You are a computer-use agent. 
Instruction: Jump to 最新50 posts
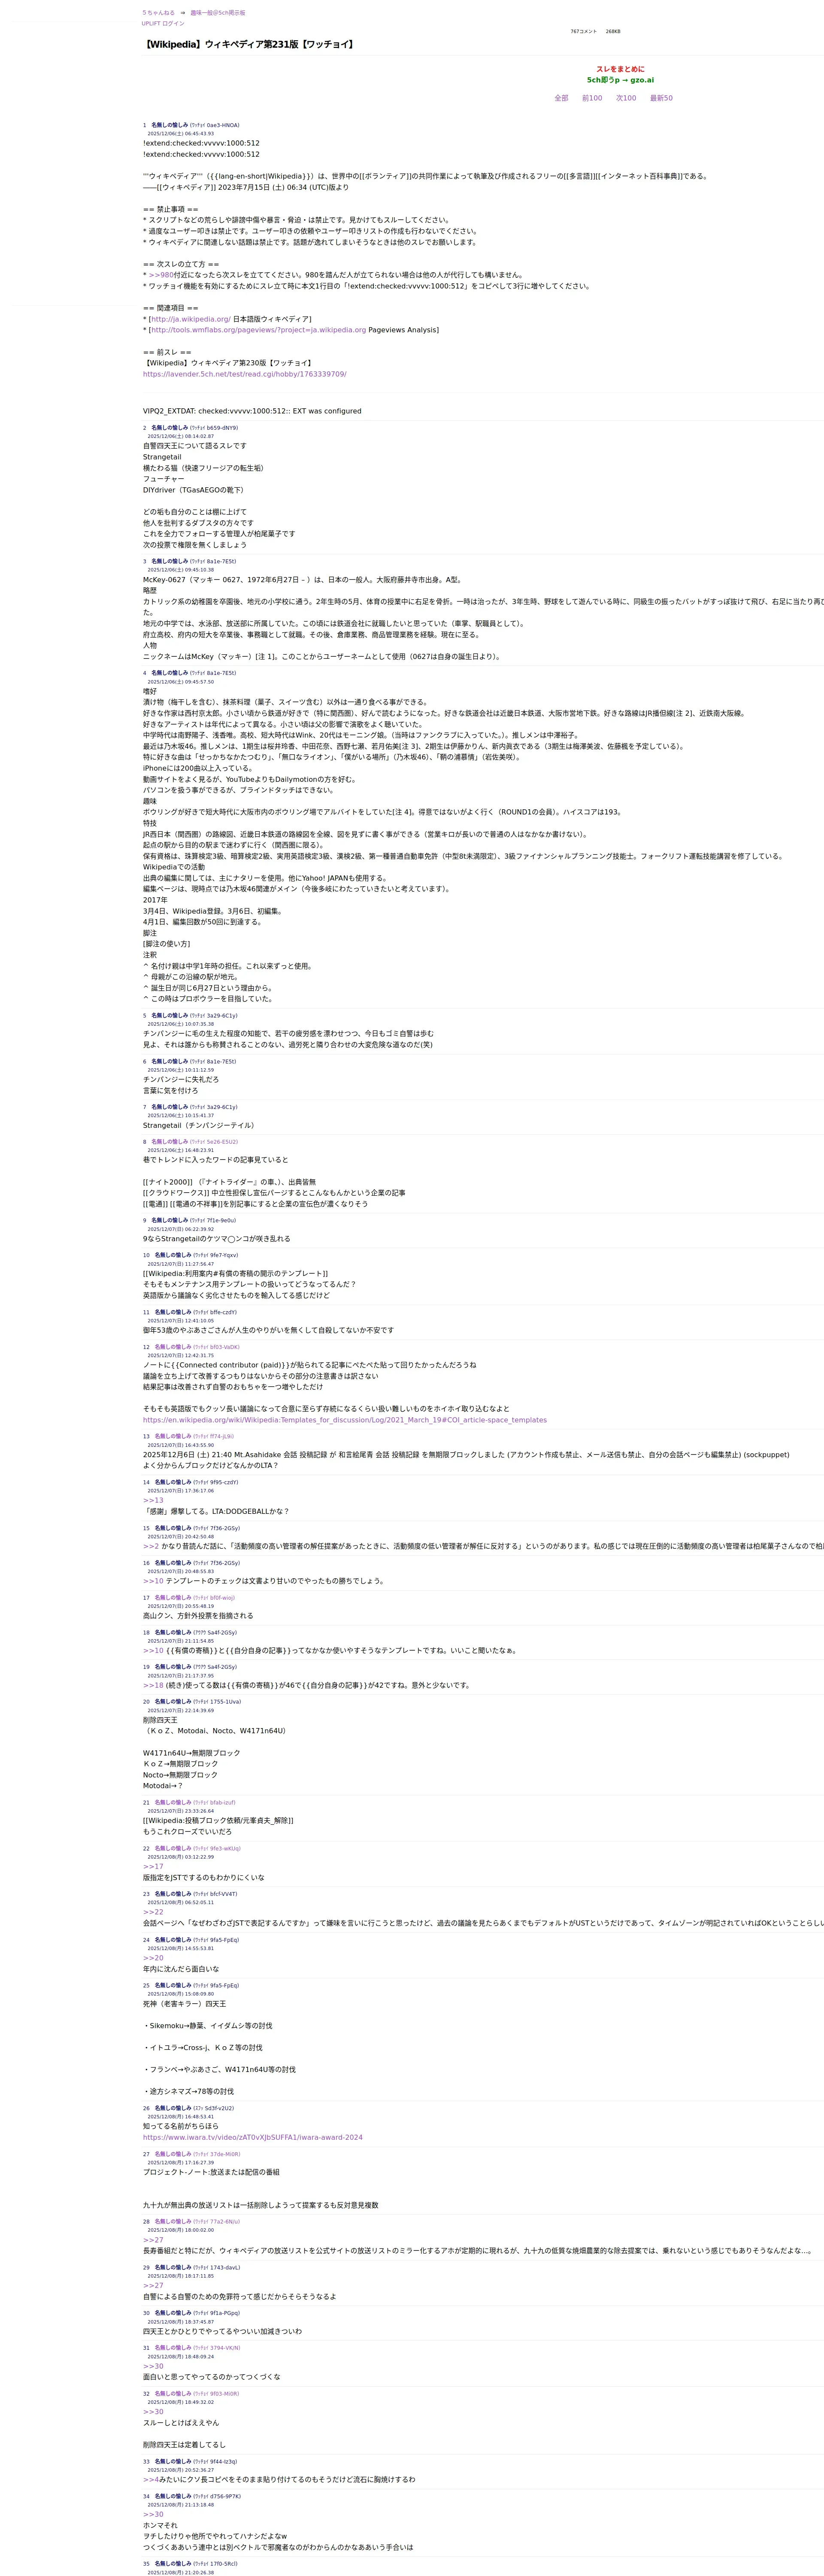pos(661,98)
